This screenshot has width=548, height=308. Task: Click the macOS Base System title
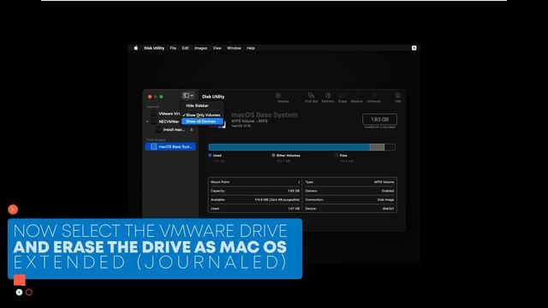265,115
